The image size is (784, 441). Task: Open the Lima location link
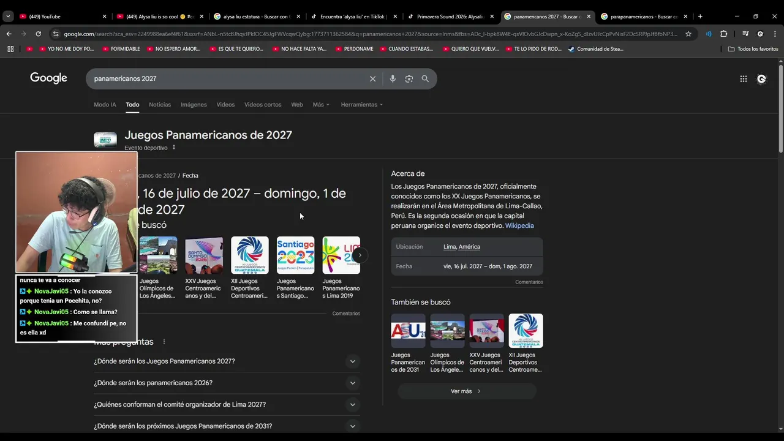pos(450,247)
